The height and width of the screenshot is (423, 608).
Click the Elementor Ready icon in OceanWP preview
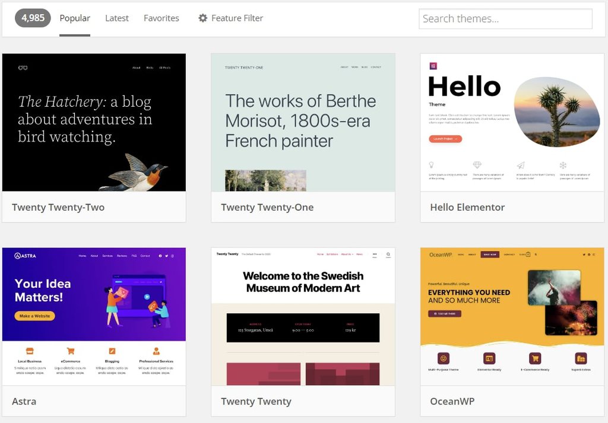coord(489,357)
